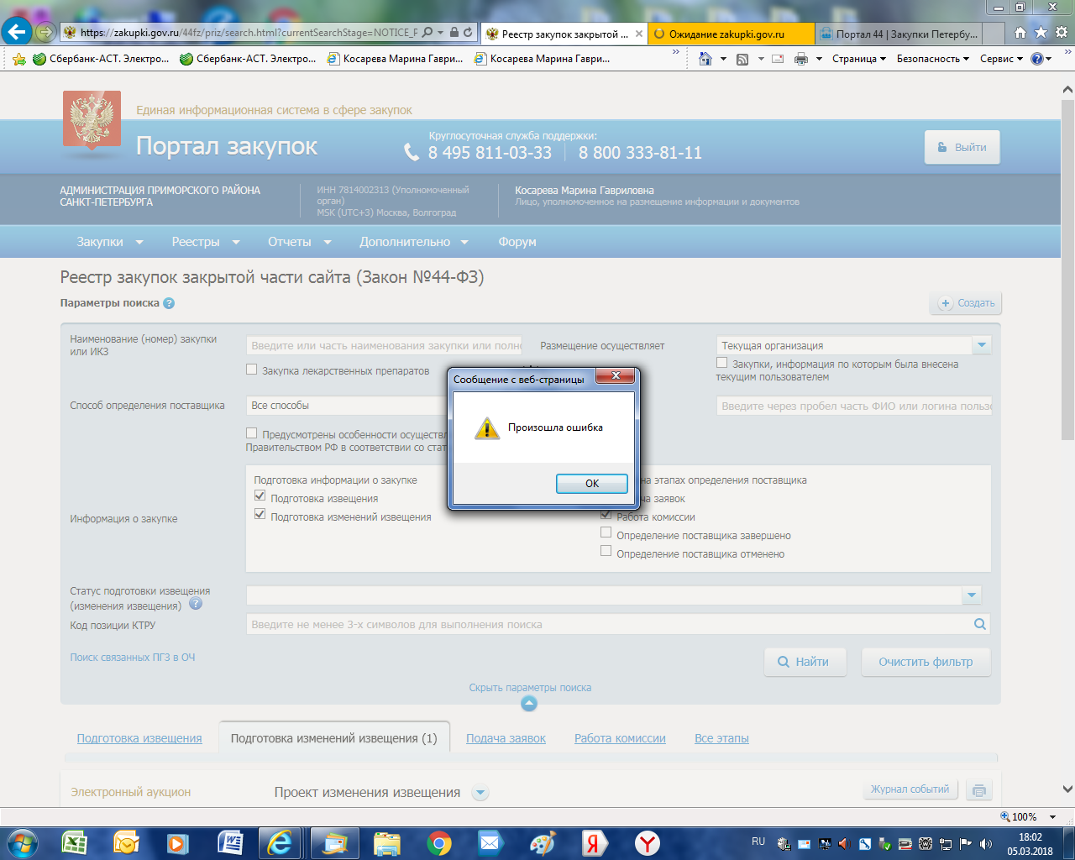Click the printer icon in command bar
This screenshot has height=860, width=1075.
click(x=801, y=59)
